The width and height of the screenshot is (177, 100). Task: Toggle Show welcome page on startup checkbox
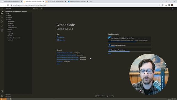[96, 96]
